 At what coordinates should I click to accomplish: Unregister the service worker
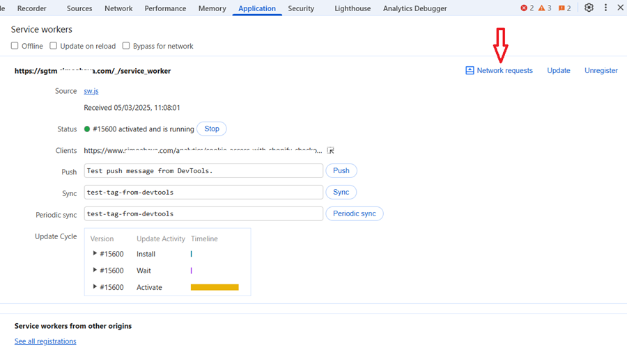[x=601, y=71]
